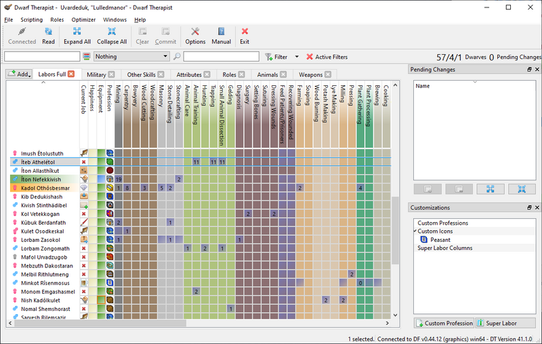
Task: Click the Expand All toolbar icon
Action: pos(77,32)
